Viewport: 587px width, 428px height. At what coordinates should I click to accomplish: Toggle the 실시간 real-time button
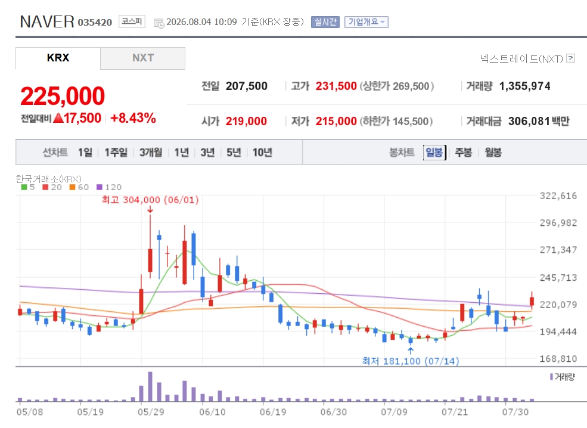click(325, 22)
